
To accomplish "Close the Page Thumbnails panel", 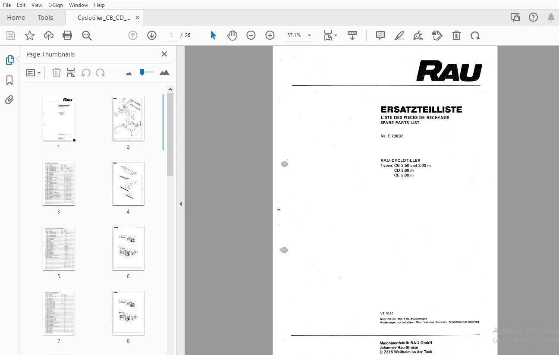I will click(x=164, y=54).
